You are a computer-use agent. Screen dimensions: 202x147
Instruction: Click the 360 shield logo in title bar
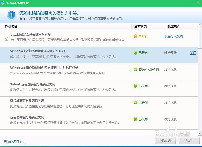(2, 3)
